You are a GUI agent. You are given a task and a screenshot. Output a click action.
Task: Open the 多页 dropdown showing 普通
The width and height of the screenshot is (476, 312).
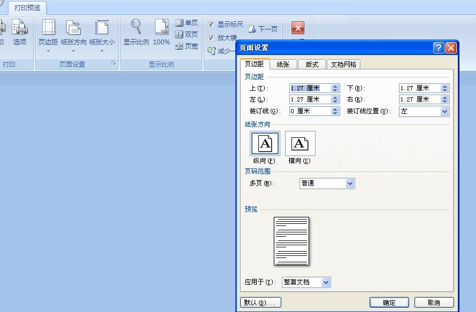350,183
